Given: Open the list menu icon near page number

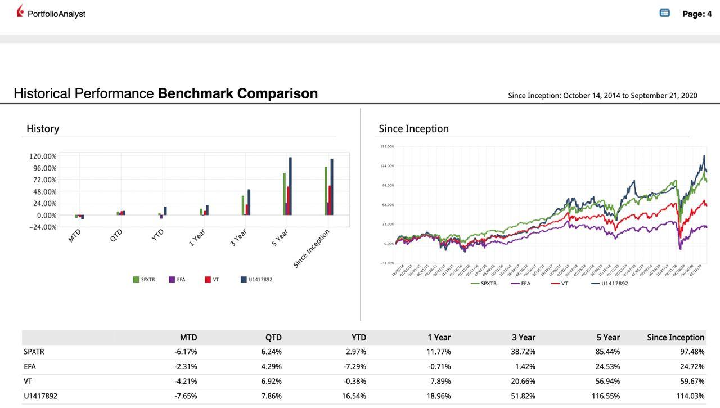Looking at the screenshot, I should tap(664, 13).
